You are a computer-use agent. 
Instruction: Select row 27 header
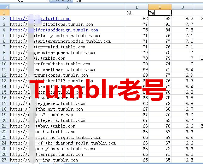(5, 160)
